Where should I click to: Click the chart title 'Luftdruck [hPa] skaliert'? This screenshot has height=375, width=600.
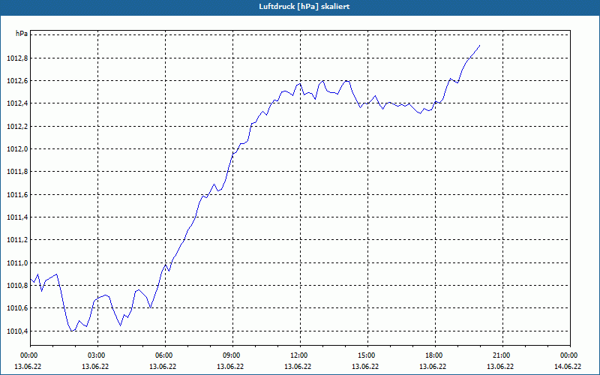(304, 7)
